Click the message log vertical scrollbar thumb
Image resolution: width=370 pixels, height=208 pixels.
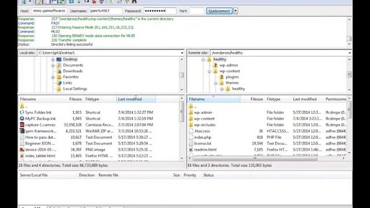tap(349, 38)
